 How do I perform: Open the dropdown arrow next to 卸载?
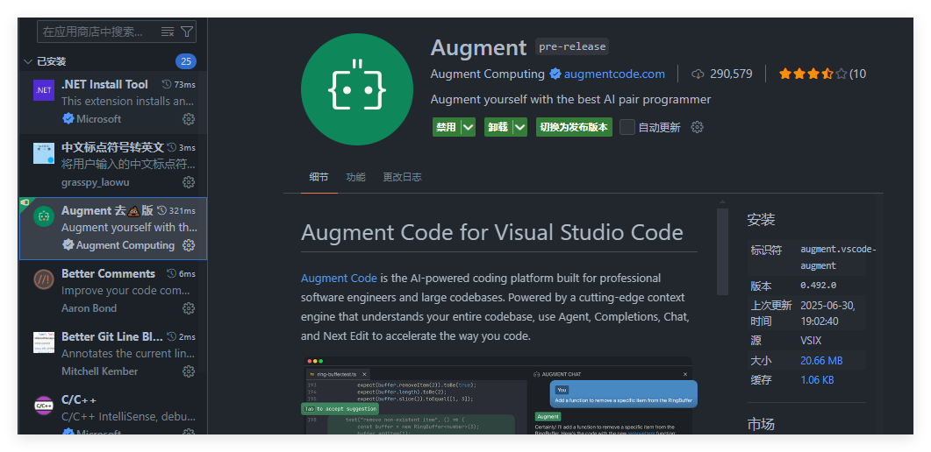(520, 127)
